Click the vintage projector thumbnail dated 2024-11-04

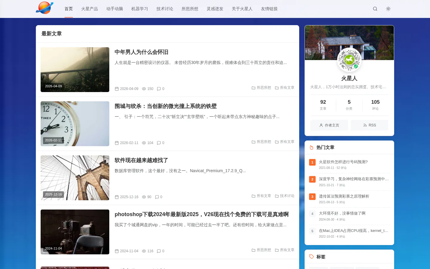pyautogui.click(x=75, y=232)
